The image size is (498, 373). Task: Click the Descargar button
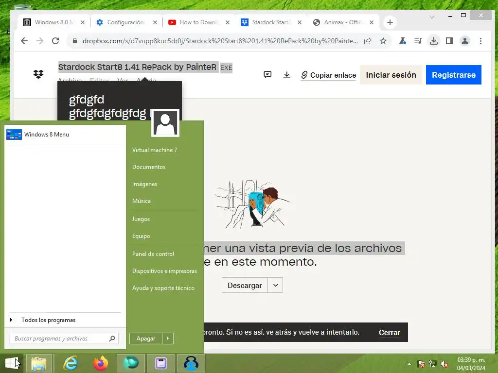[245, 286]
